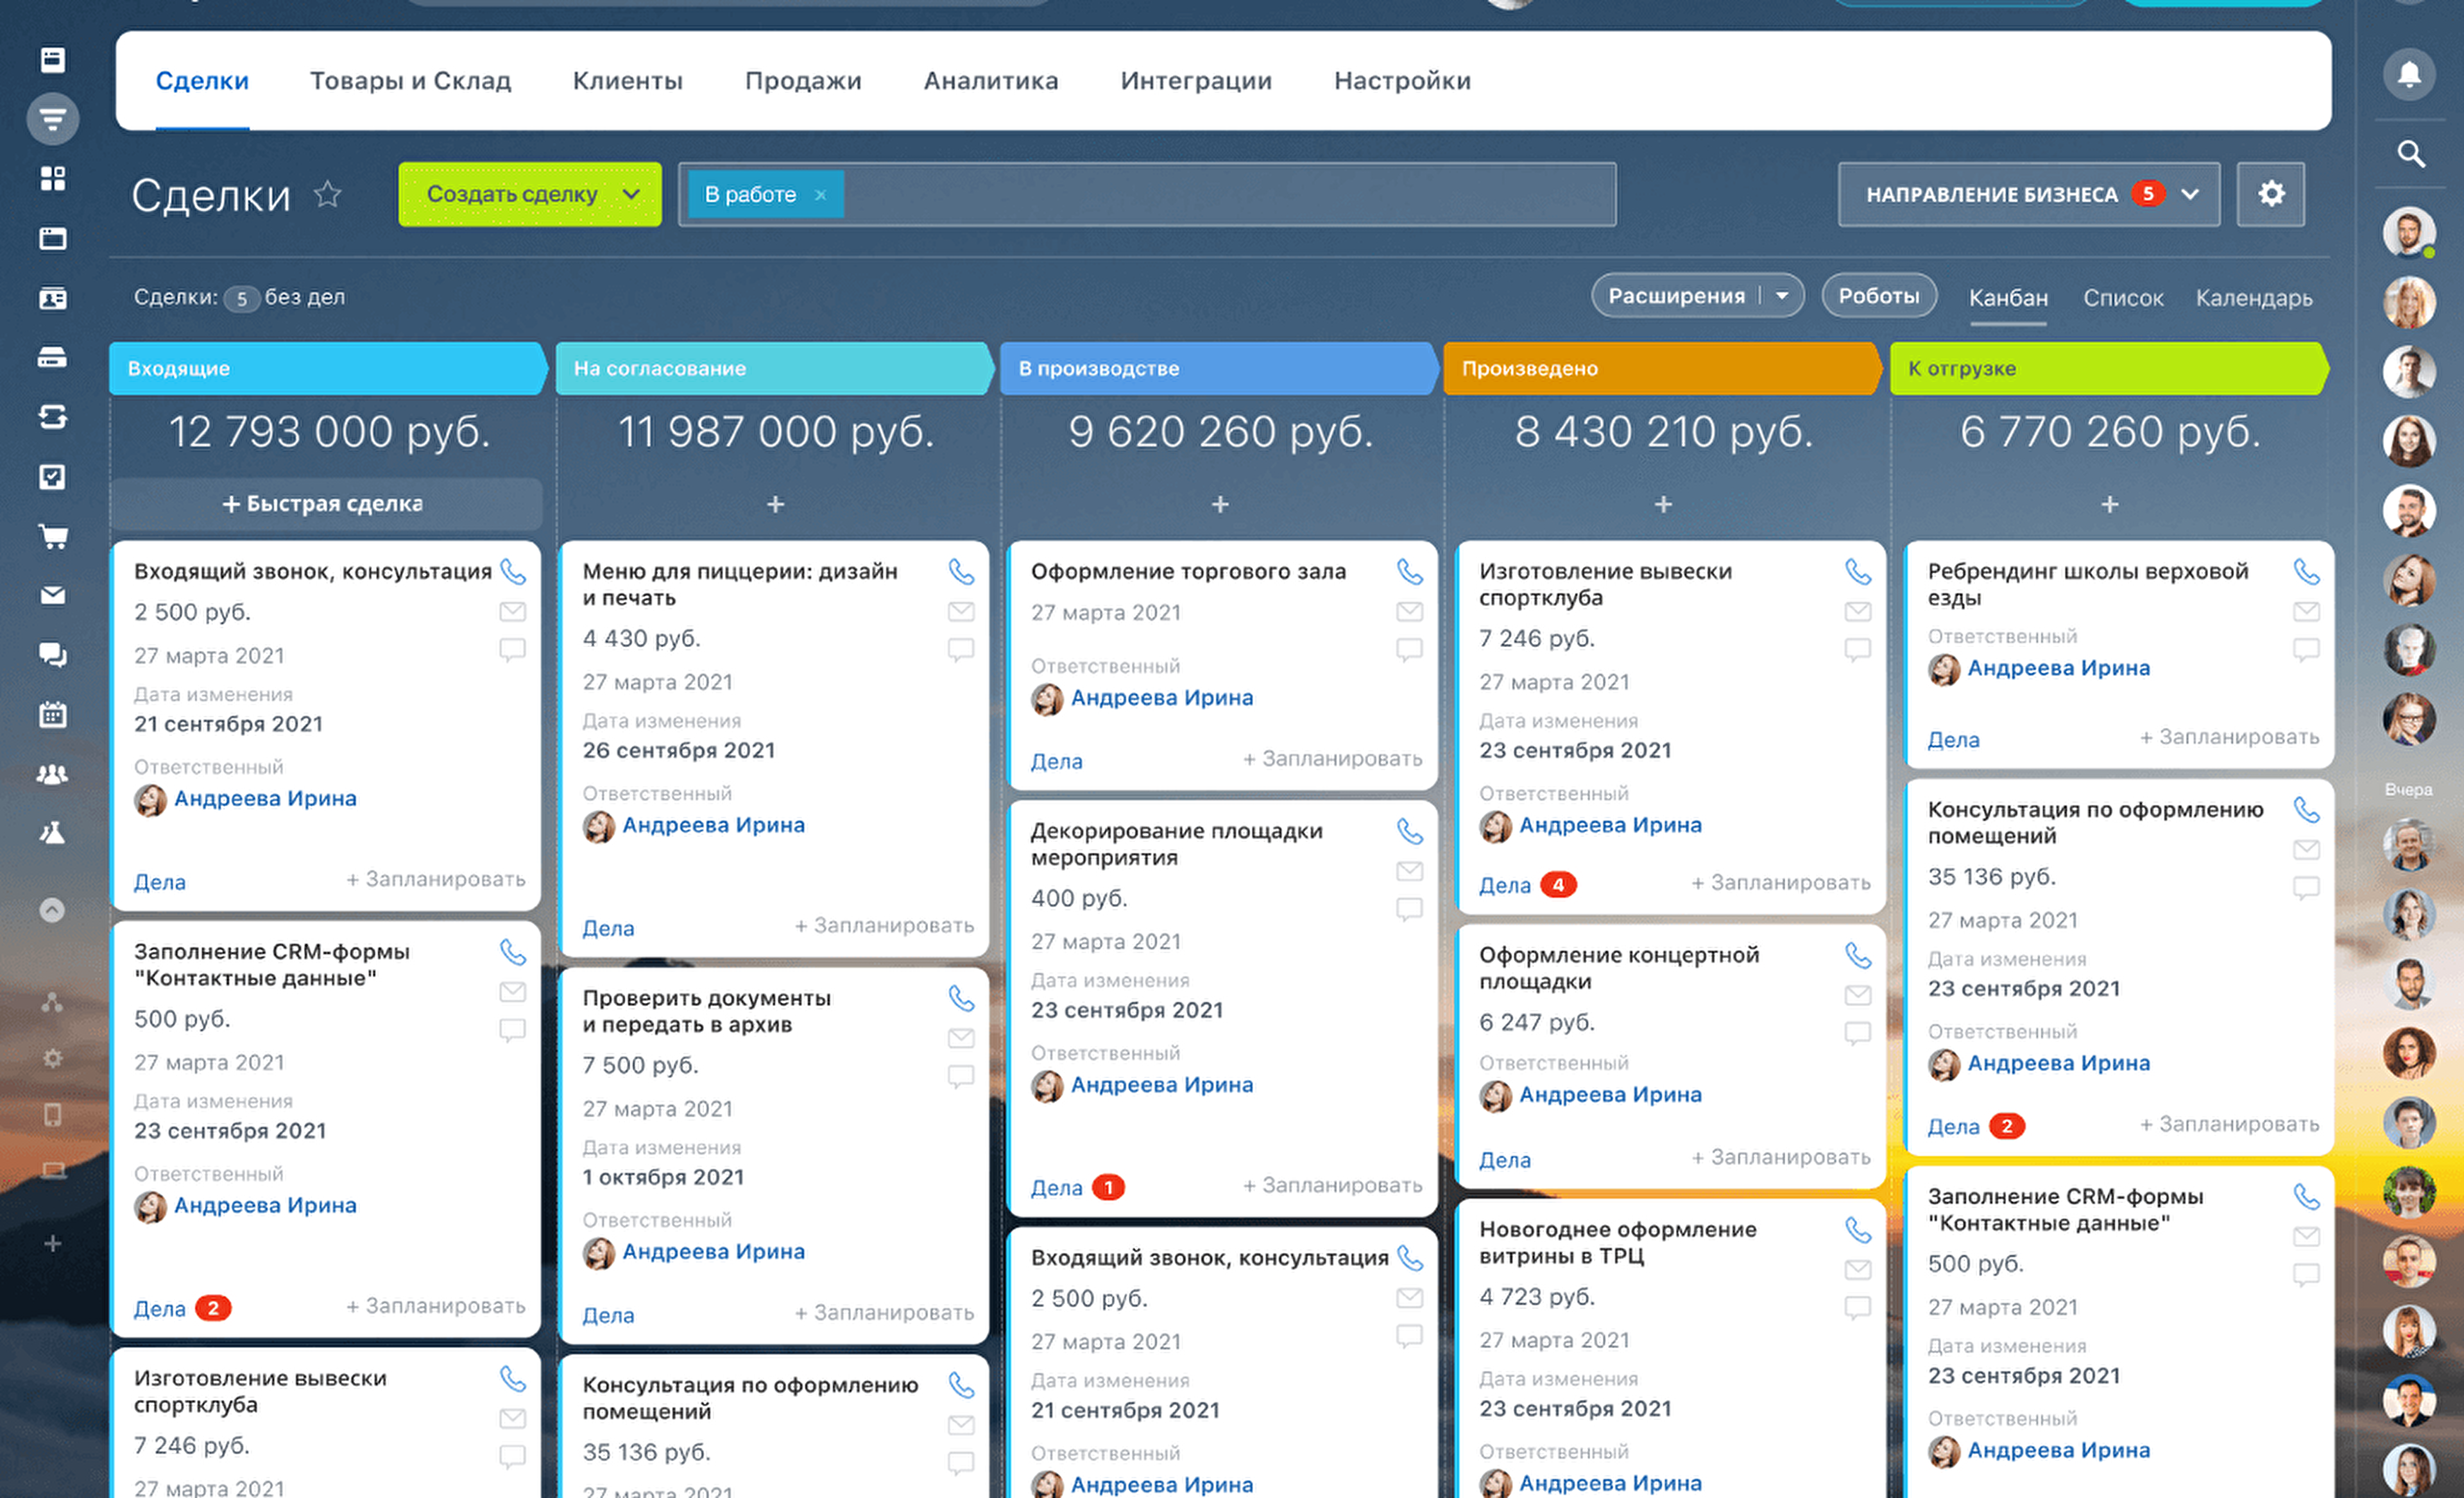Open the Интеграции tab
The height and width of the screenshot is (1498, 2464).
[1196, 81]
